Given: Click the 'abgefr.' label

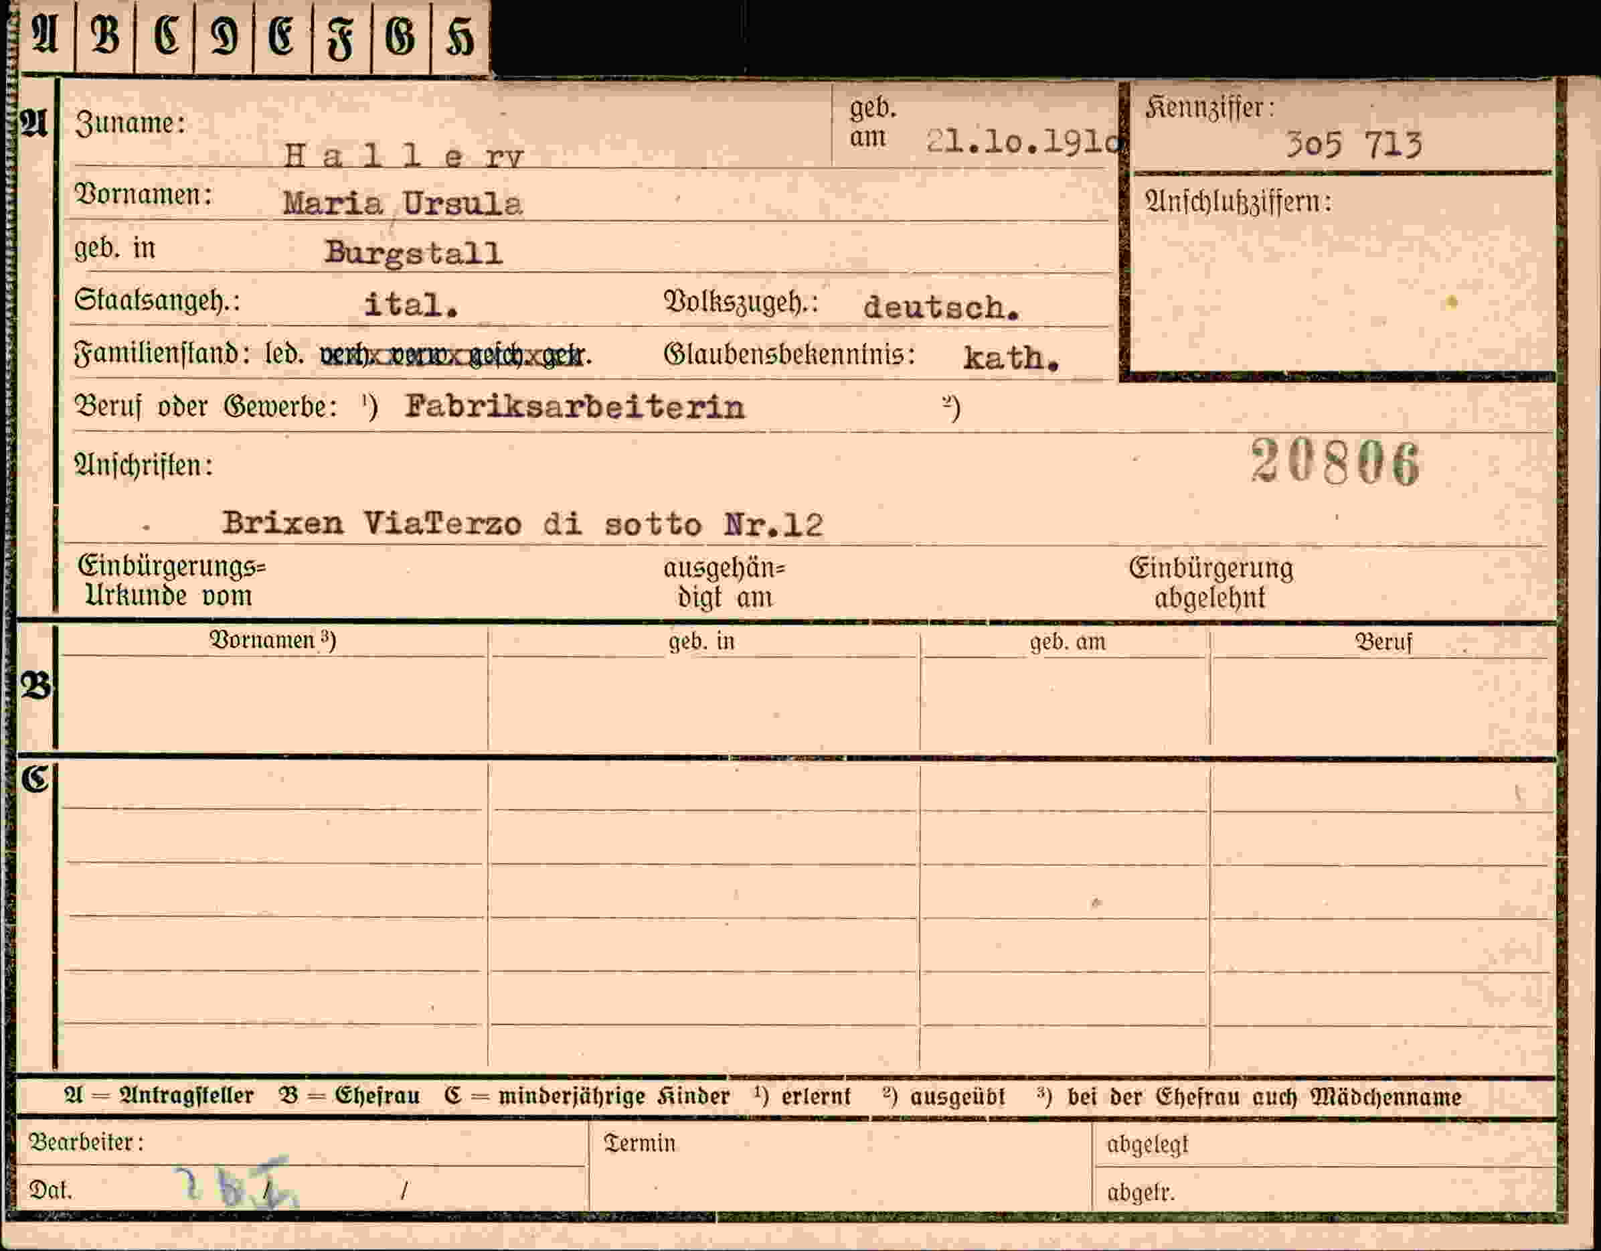Looking at the screenshot, I should pos(1141,1193).
